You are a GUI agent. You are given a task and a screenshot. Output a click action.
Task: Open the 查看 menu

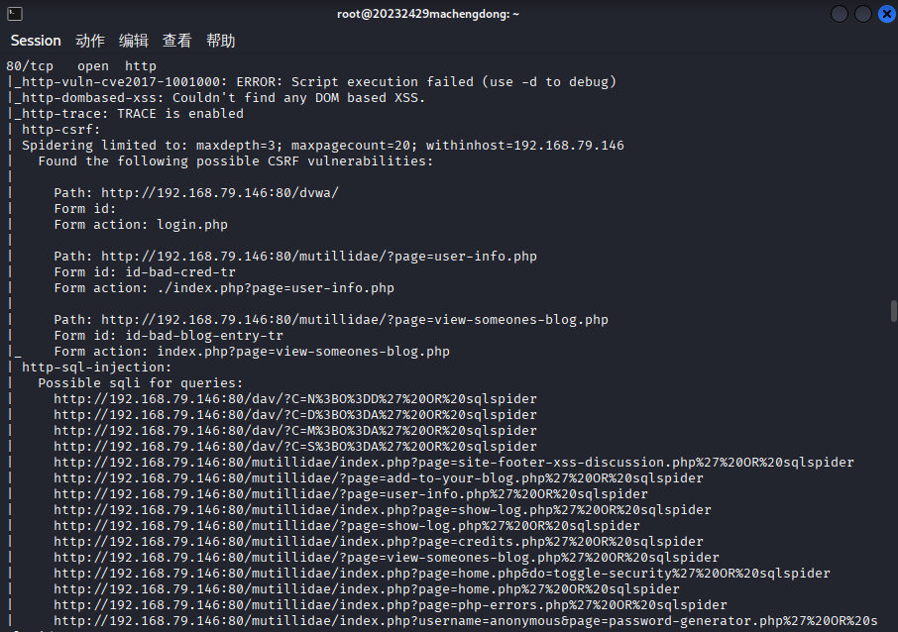coord(177,41)
